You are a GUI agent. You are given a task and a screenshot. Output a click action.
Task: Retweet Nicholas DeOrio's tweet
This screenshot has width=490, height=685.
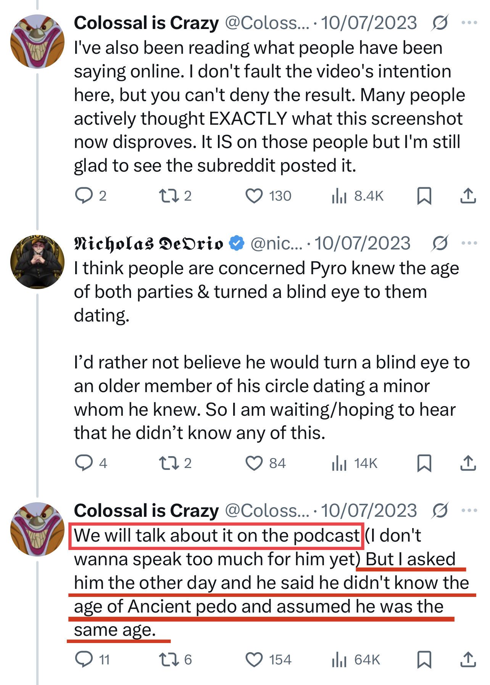pos(169,463)
